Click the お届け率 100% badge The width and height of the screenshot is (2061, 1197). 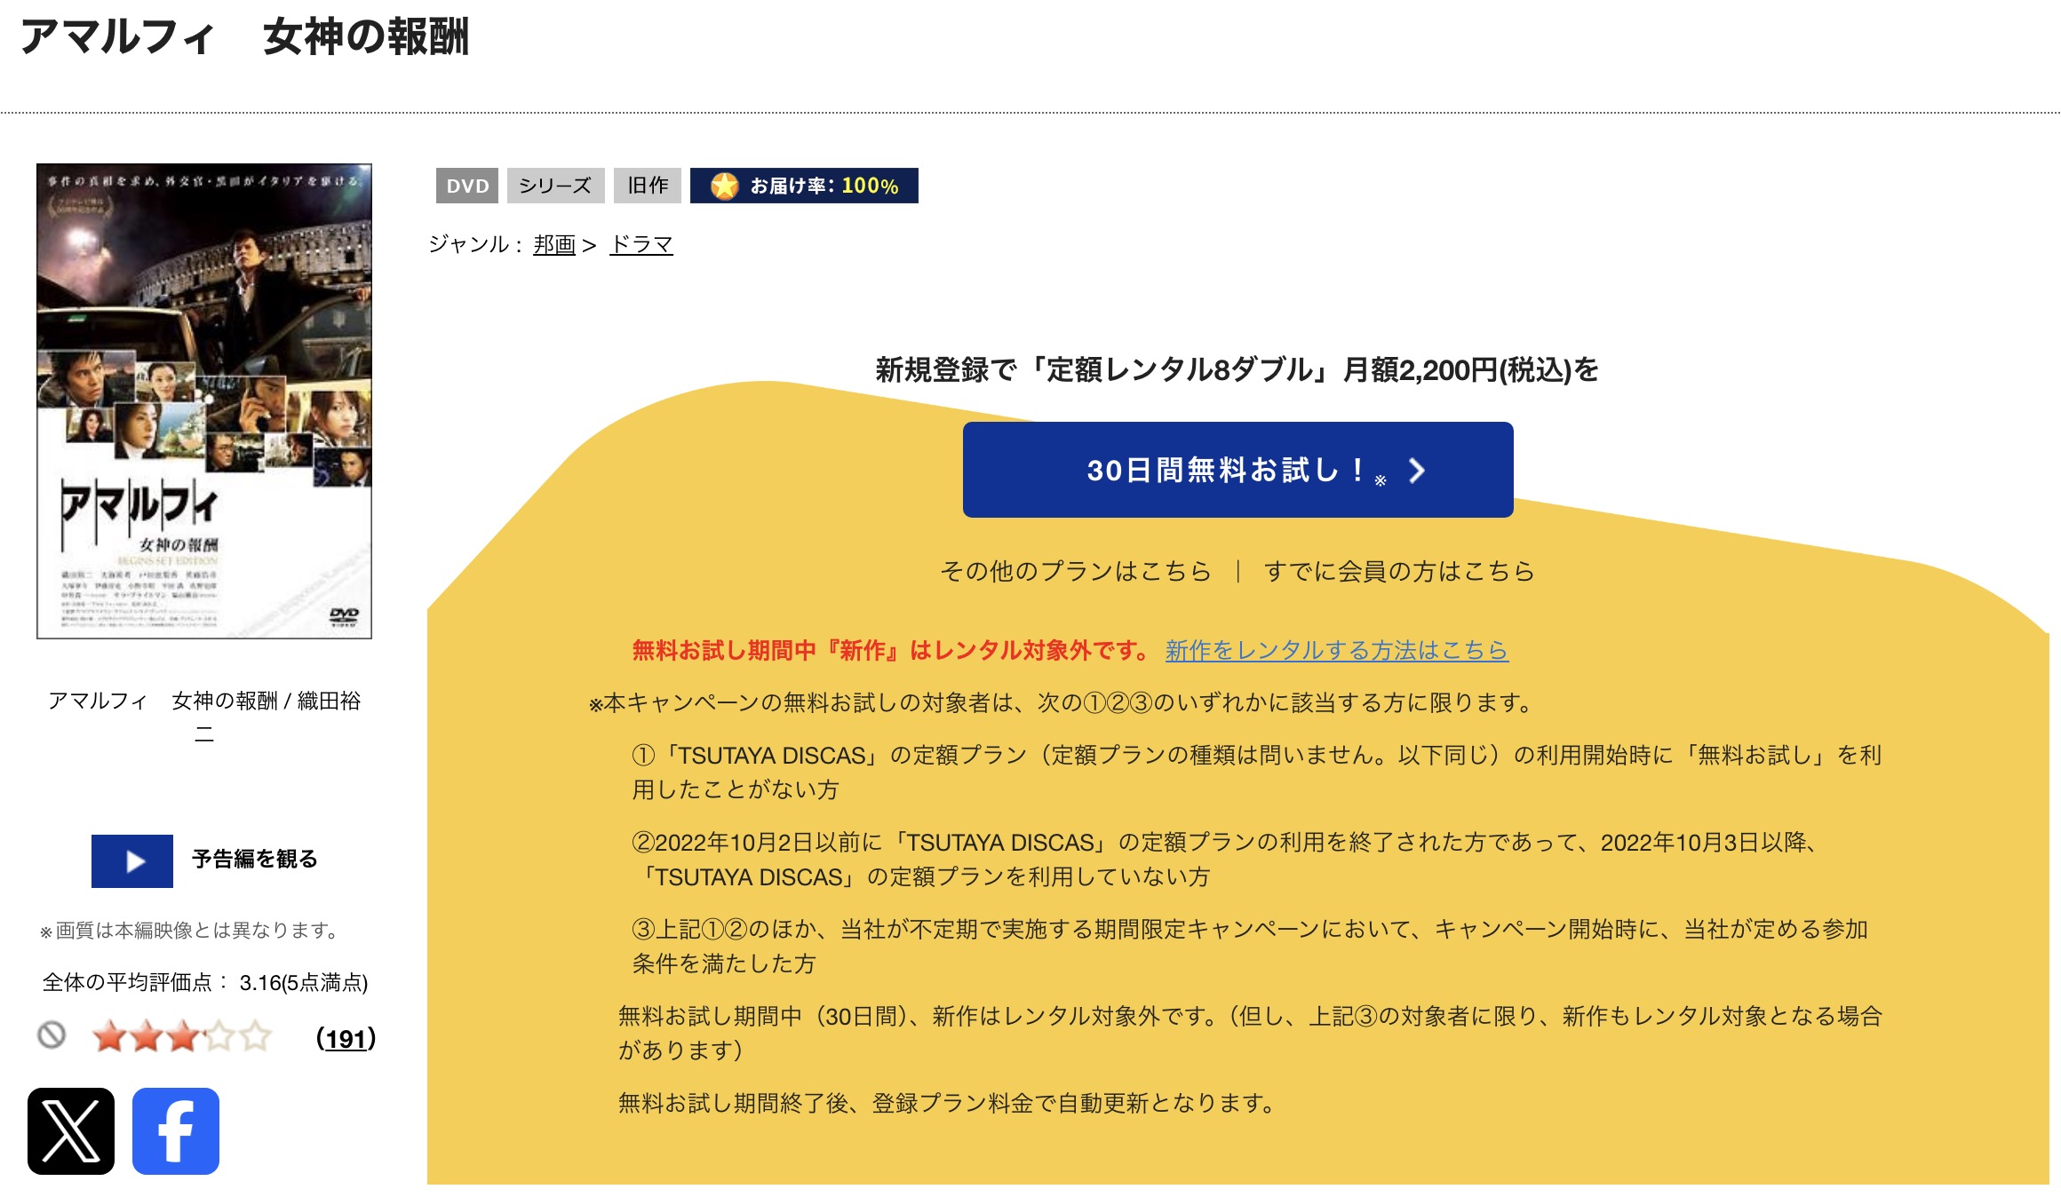pos(804,186)
